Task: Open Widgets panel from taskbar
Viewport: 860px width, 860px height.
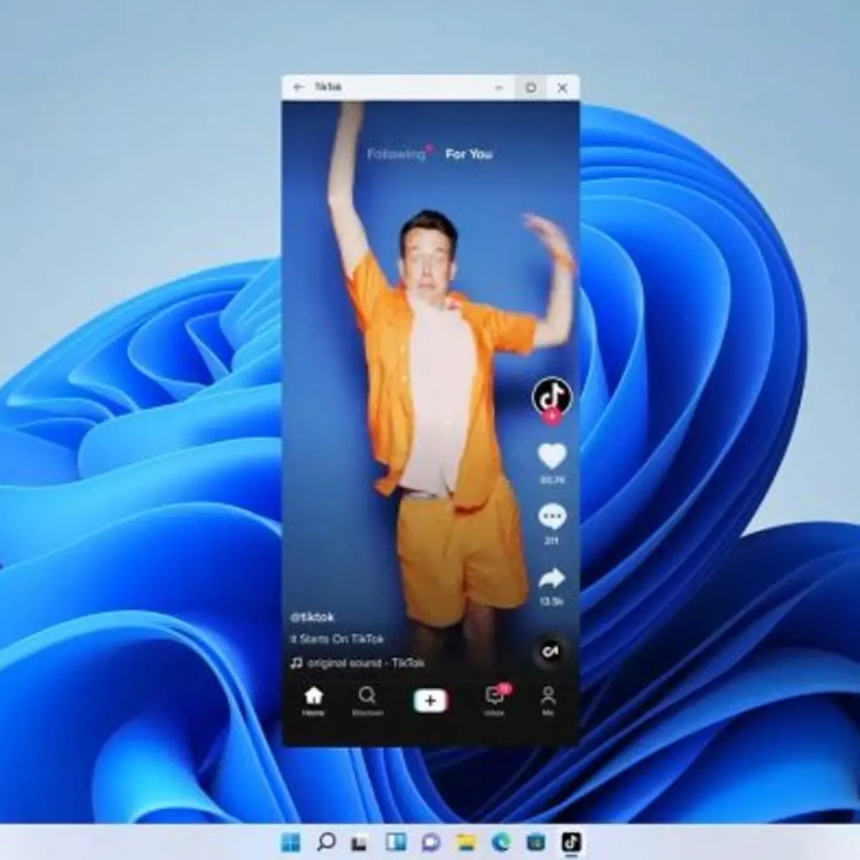Action: 396,842
